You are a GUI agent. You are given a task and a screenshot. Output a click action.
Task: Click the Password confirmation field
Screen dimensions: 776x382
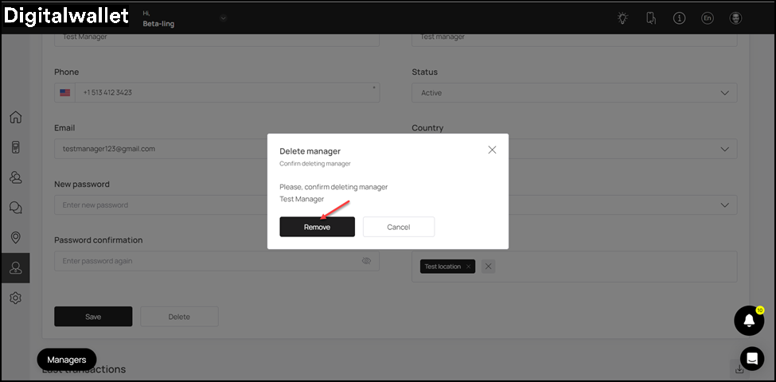pos(216,261)
